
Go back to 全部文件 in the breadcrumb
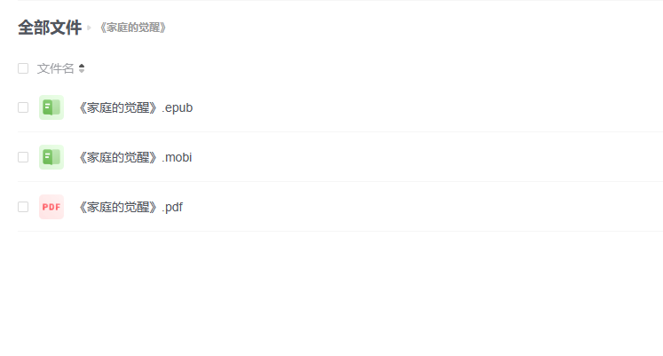(50, 28)
